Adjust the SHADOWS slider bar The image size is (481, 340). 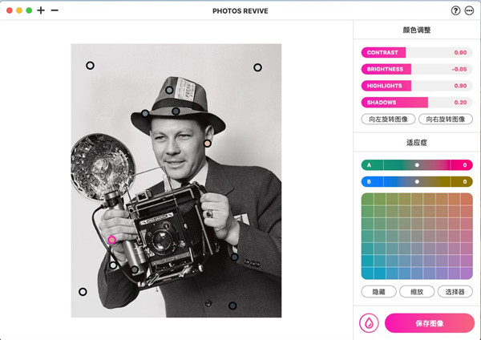417,102
